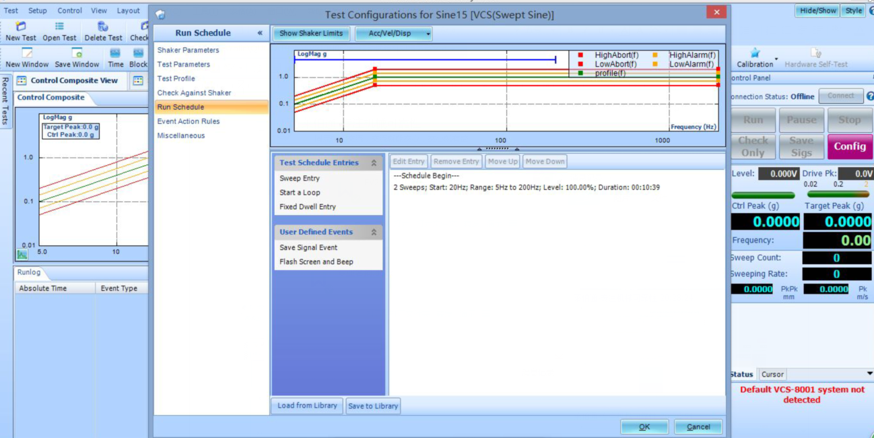Image resolution: width=874 pixels, height=438 pixels.
Task: Add Flash Screen and Beep event
Action: click(x=316, y=262)
